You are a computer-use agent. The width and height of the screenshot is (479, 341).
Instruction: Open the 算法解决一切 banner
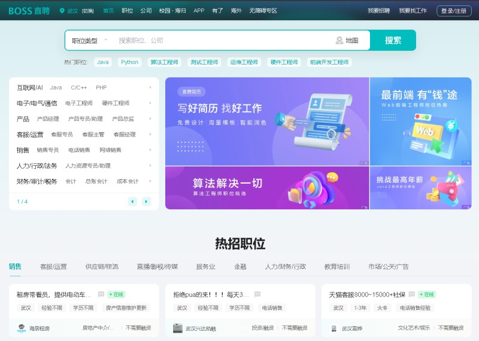pos(267,188)
